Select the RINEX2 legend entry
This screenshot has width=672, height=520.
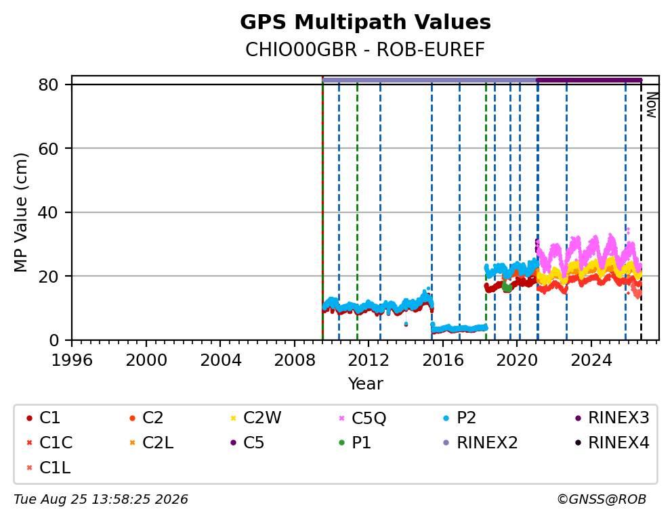pos(480,443)
